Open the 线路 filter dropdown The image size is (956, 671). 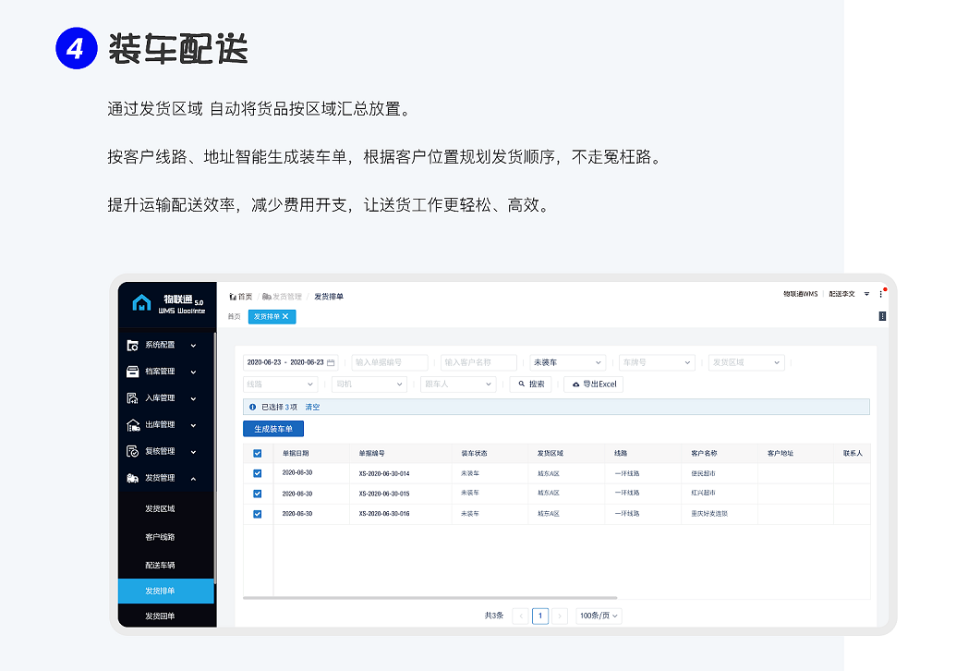(281, 384)
